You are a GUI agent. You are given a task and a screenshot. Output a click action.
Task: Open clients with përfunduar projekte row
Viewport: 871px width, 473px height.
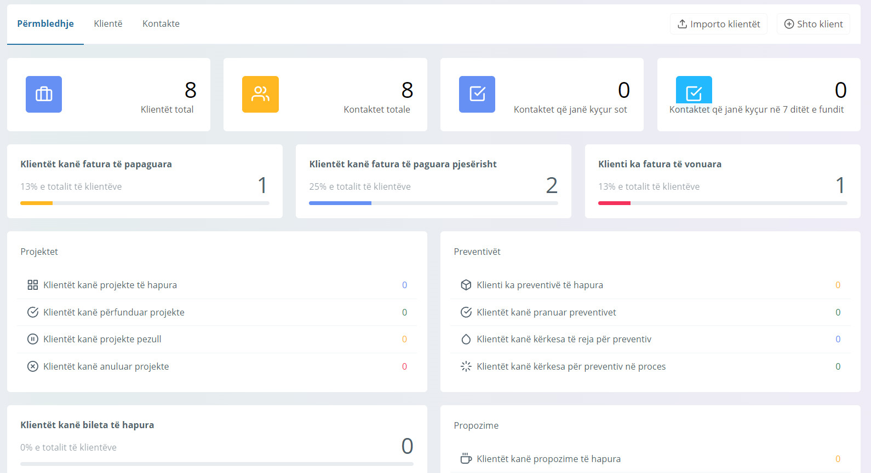point(114,312)
